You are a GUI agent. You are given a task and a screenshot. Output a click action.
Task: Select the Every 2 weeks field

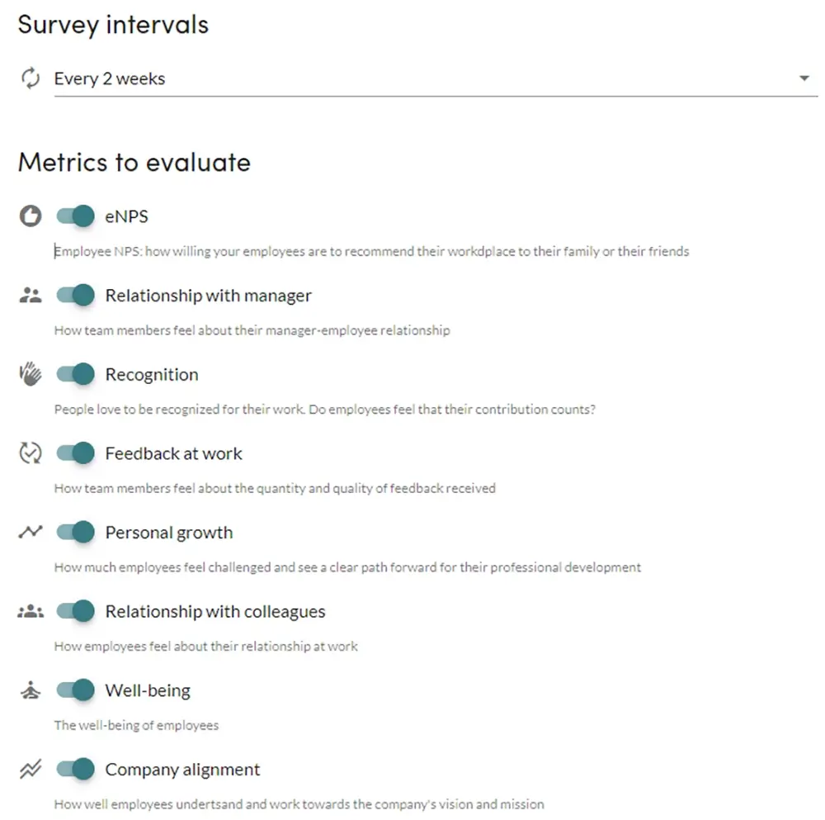[x=436, y=78]
